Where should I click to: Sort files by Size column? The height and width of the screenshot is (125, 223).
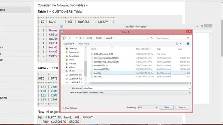180,49
